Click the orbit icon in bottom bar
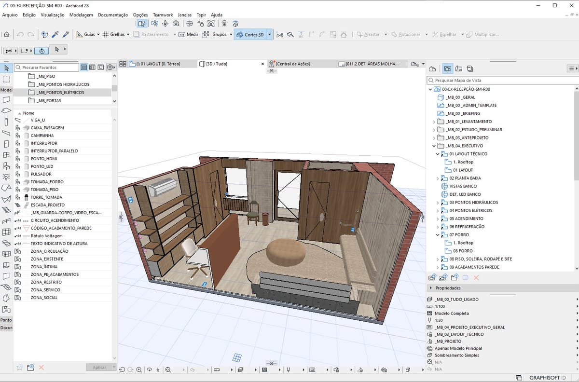579x382 pixels. (149, 370)
